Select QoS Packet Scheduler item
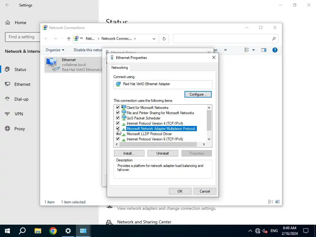 pyautogui.click(x=143, y=118)
